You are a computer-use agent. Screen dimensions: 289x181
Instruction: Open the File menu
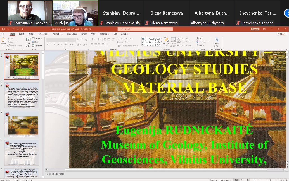click(x=3, y=34)
